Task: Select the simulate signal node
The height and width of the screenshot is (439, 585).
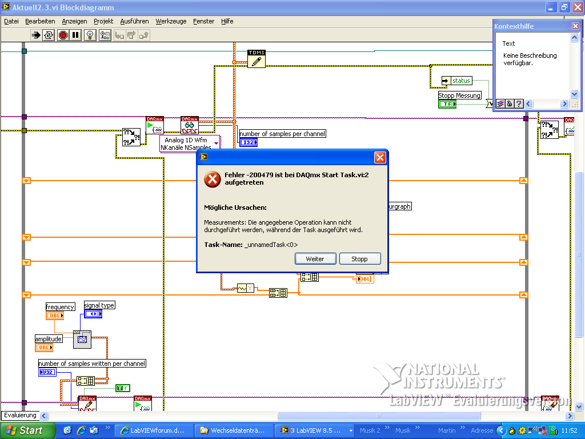Action: click(82, 340)
